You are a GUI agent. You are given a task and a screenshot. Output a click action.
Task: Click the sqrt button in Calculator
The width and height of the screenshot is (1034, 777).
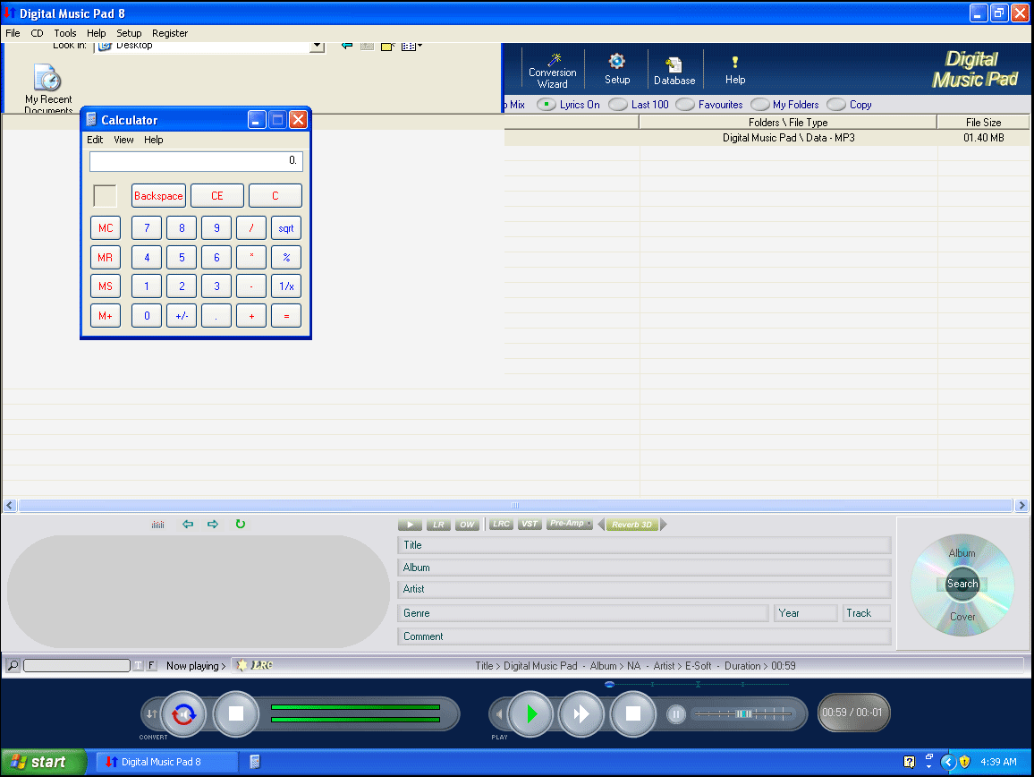(286, 227)
